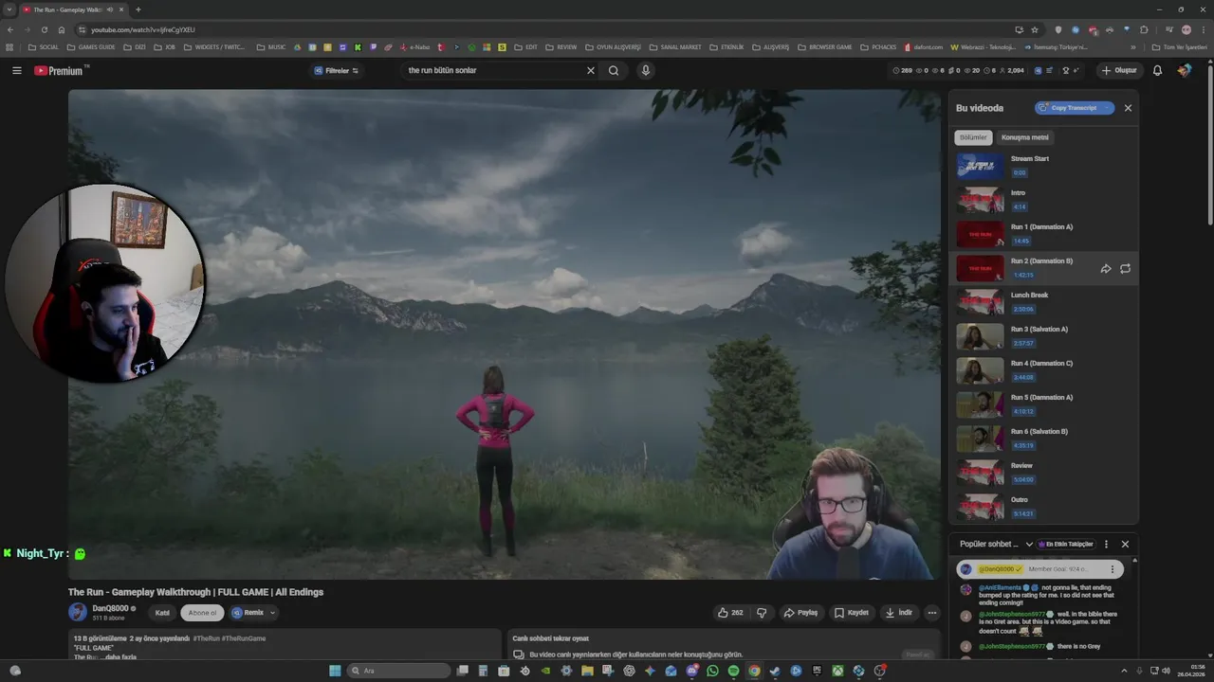Open BROWSER GAME bookmarks folder
Viewport: 1214px width, 682px height.
pos(824,46)
